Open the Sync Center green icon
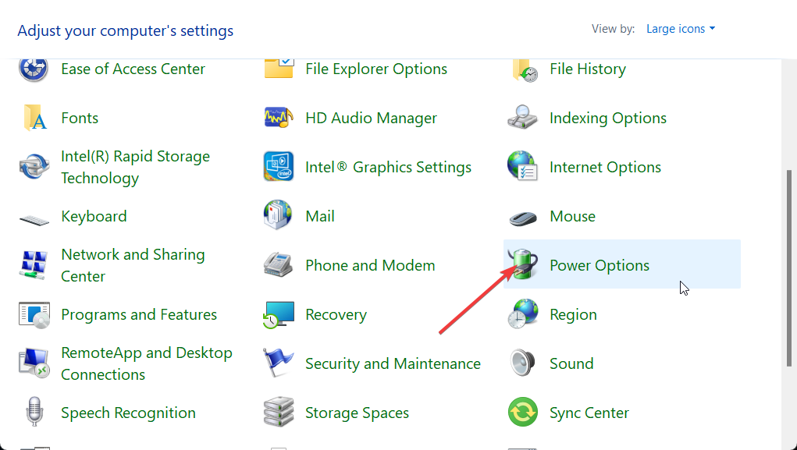 point(522,413)
